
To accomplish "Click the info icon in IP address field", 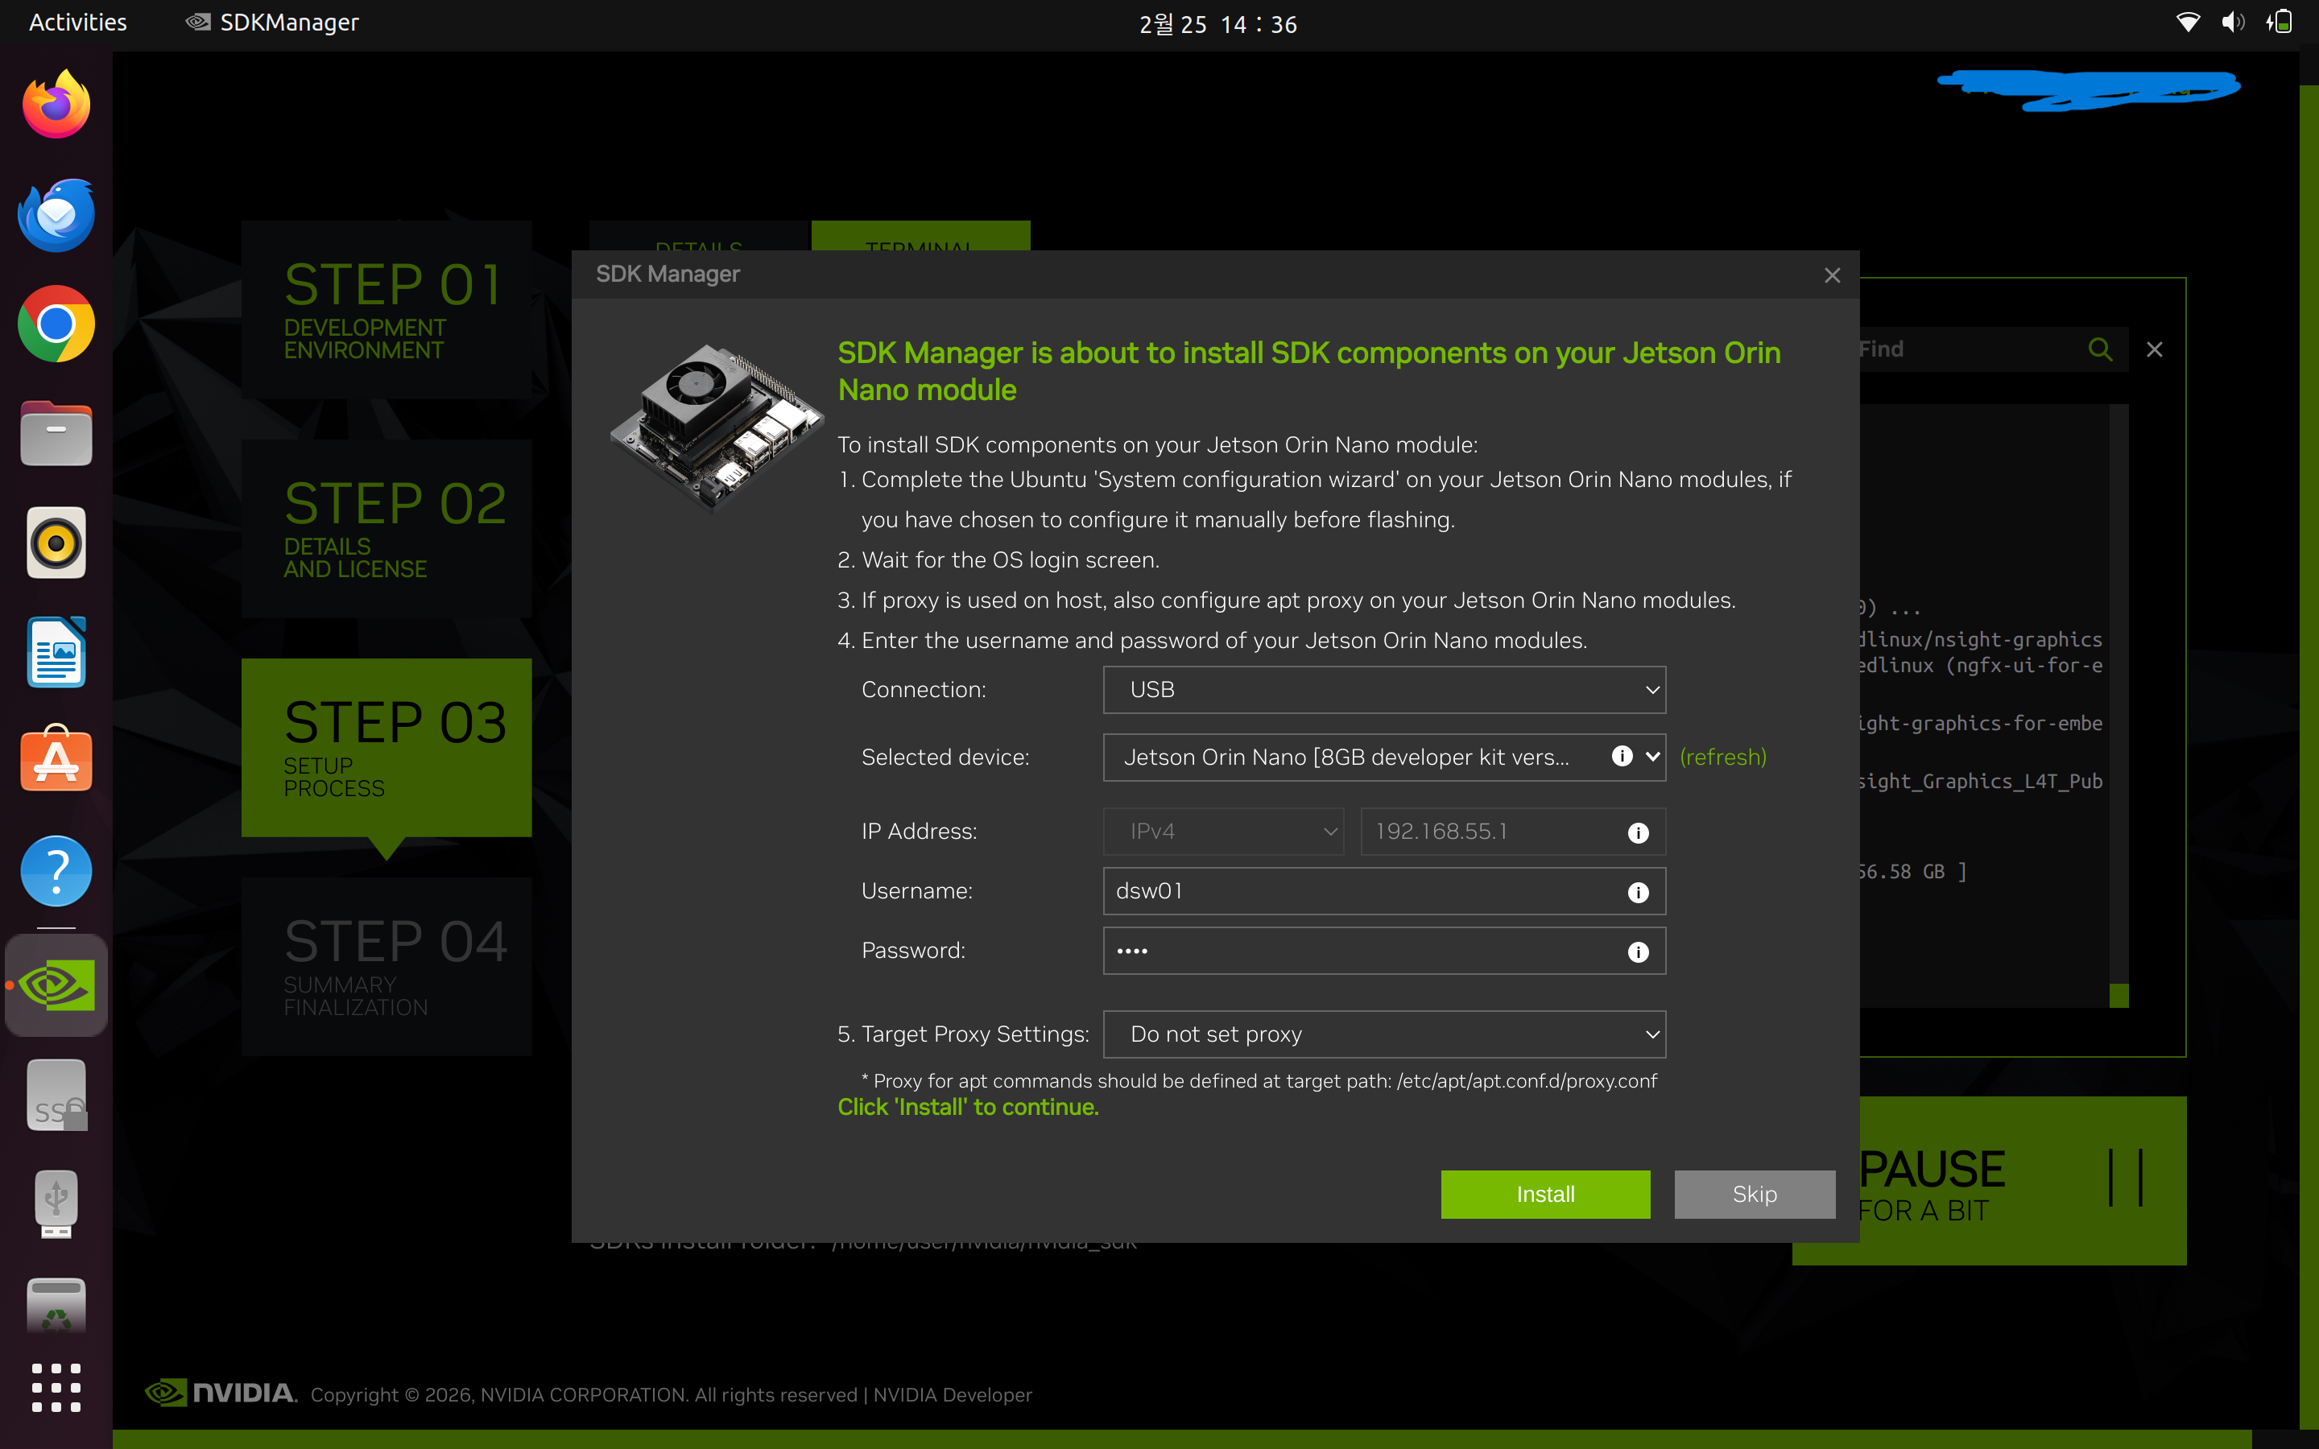I will click(x=1638, y=833).
